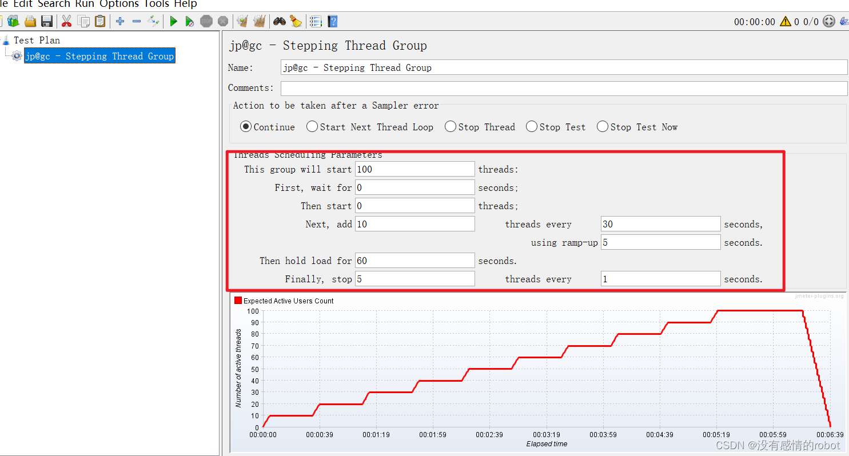Open Search with binoculars icon
This screenshot has height=456, width=849.
280,21
